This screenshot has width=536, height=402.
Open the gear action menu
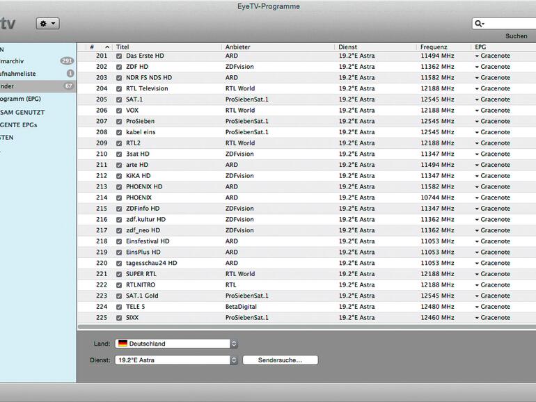click(x=48, y=24)
